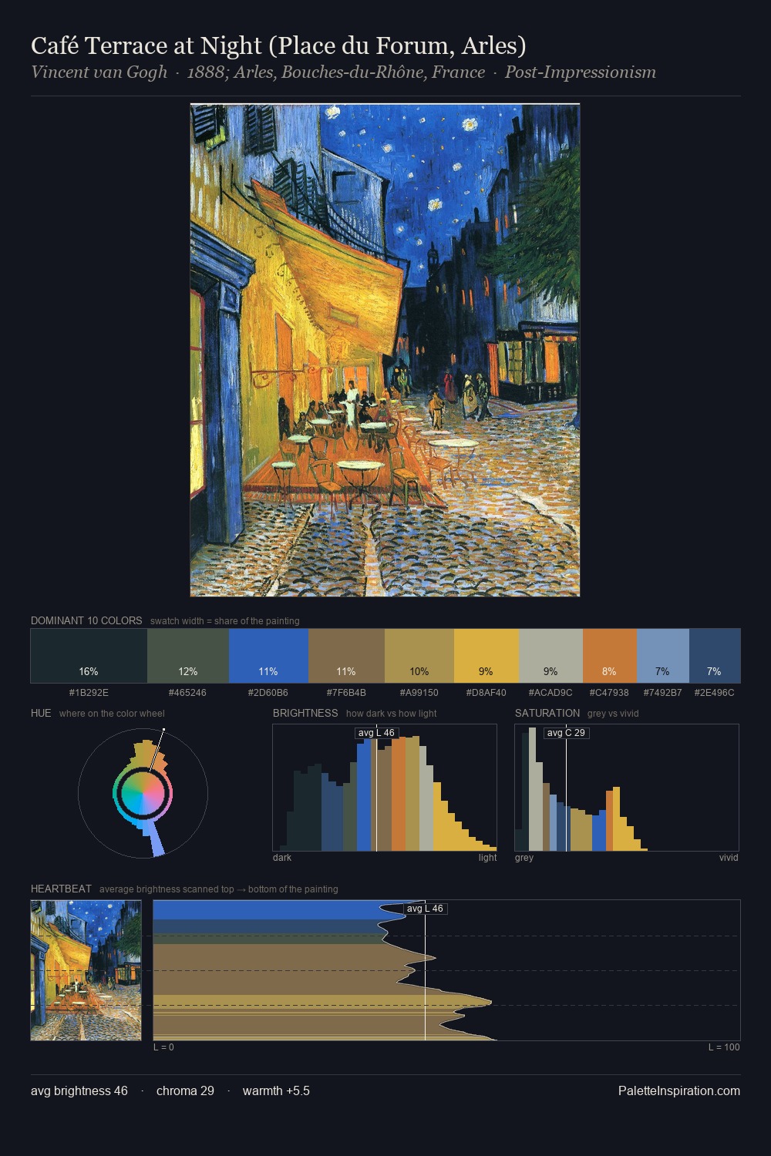Click 'avg brightness 46' in the footer
771x1156 pixels.
79,1090
